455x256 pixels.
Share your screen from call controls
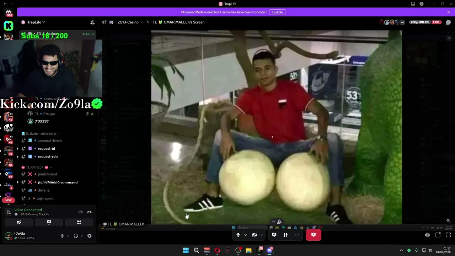click(x=274, y=235)
